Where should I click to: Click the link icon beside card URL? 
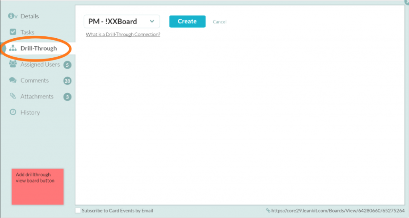268,210
